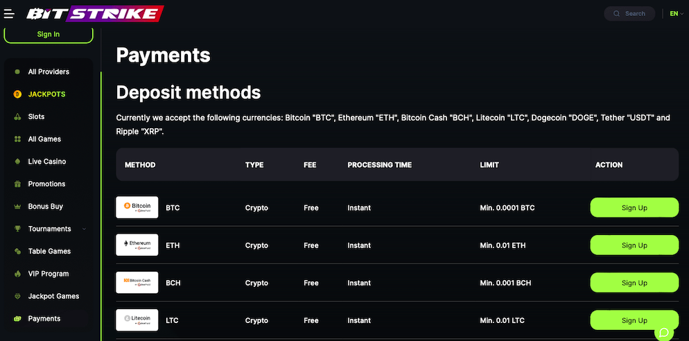
Task: Click the JACKPOTS coin icon
Action: [17, 94]
